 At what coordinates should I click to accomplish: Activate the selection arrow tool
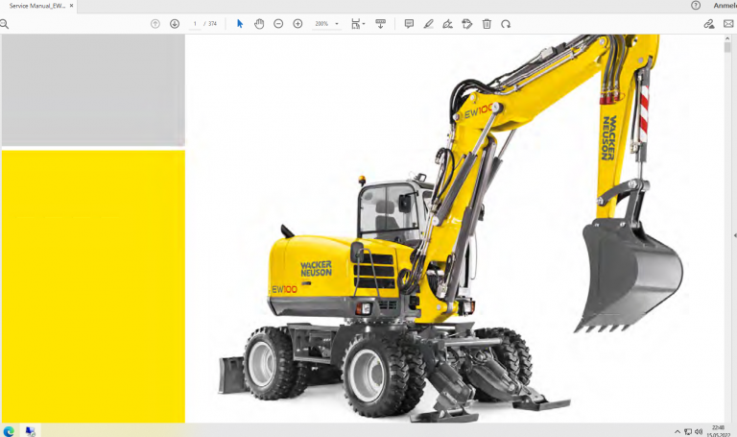click(x=240, y=23)
